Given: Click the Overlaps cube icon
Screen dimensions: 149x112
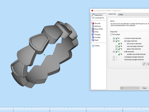Looking at the screenshot, I should (93, 37).
